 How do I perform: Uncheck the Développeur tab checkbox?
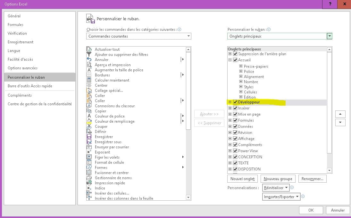pos(235,102)
